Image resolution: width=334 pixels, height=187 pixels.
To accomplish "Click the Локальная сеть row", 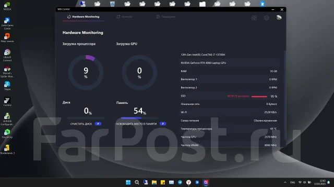I will tap(229, 104).
